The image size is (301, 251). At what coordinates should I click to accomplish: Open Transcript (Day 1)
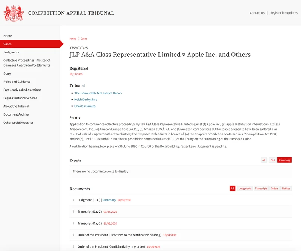pos(90,224)
